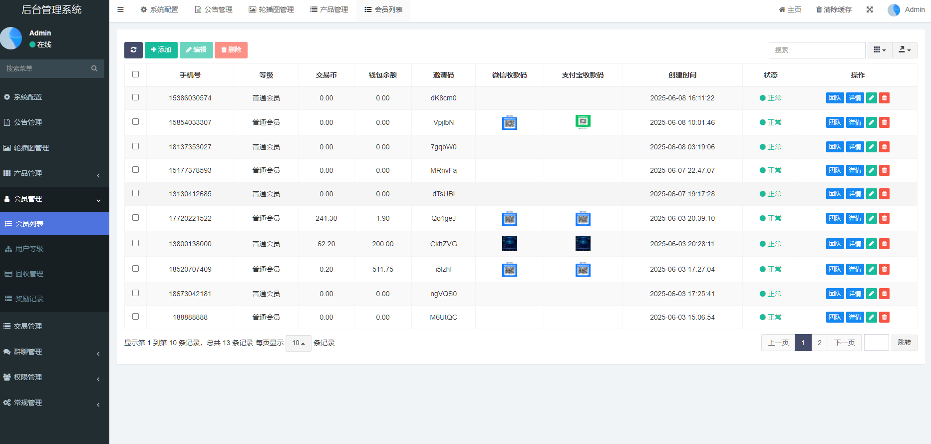Viewport: 931px width, 444px height.
Task: Open 用户等级 in the sidebar
Action: 29,249
